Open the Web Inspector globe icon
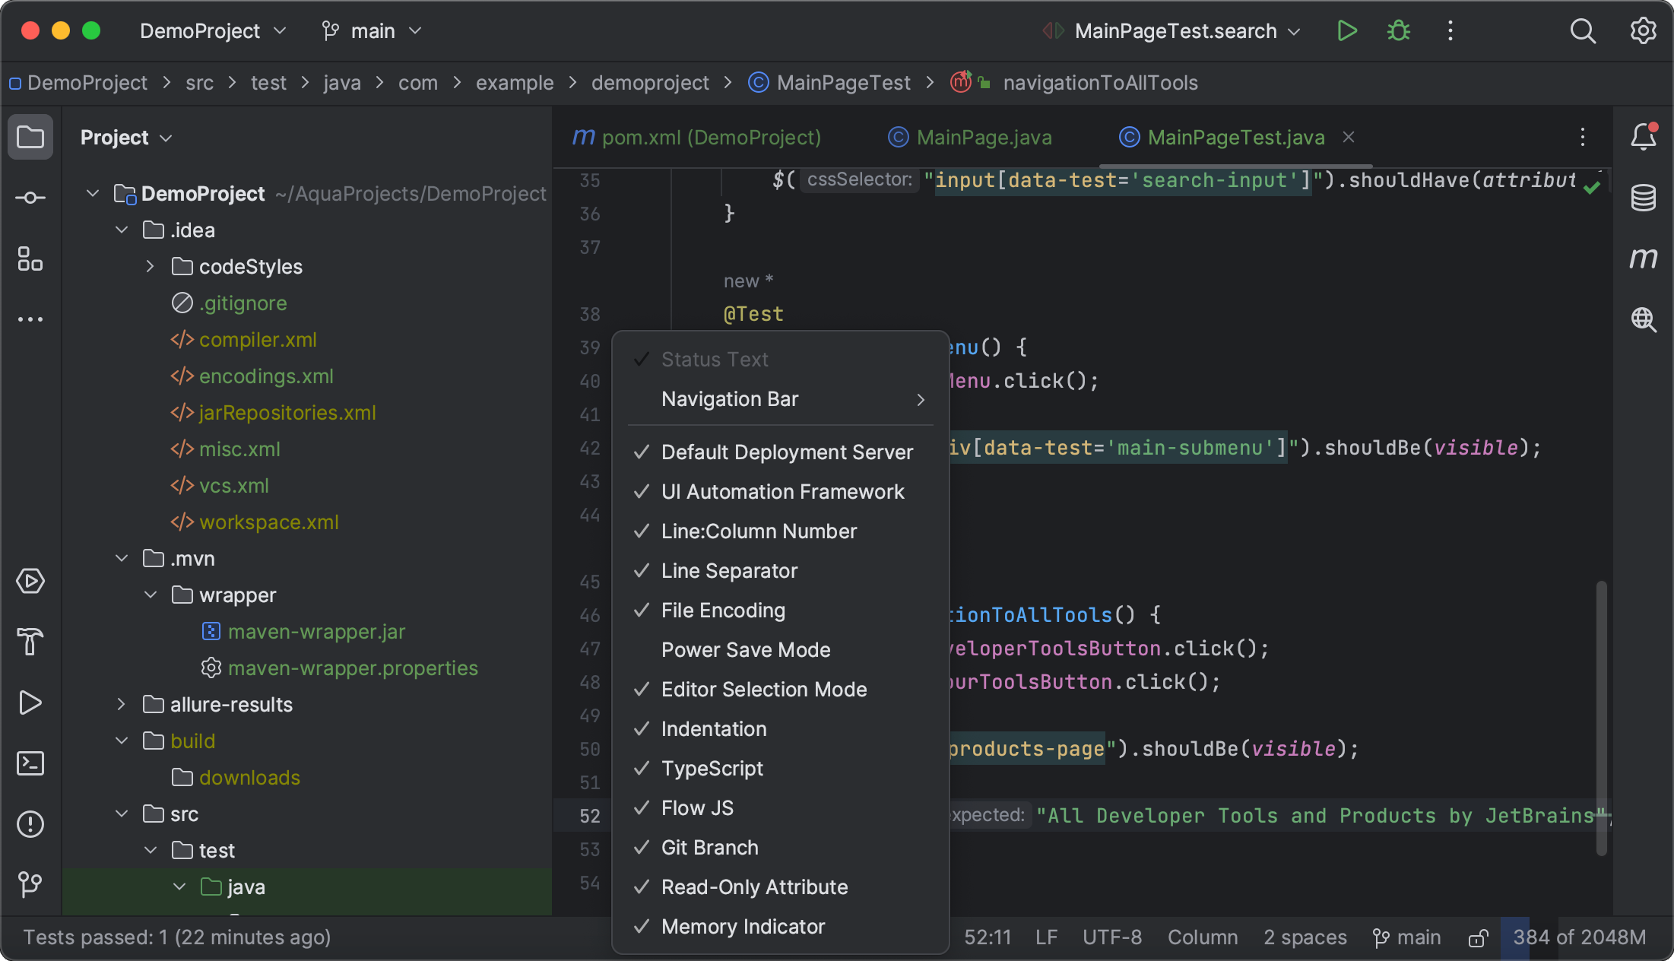The image size is (1674, 961). pos(1643,319)
